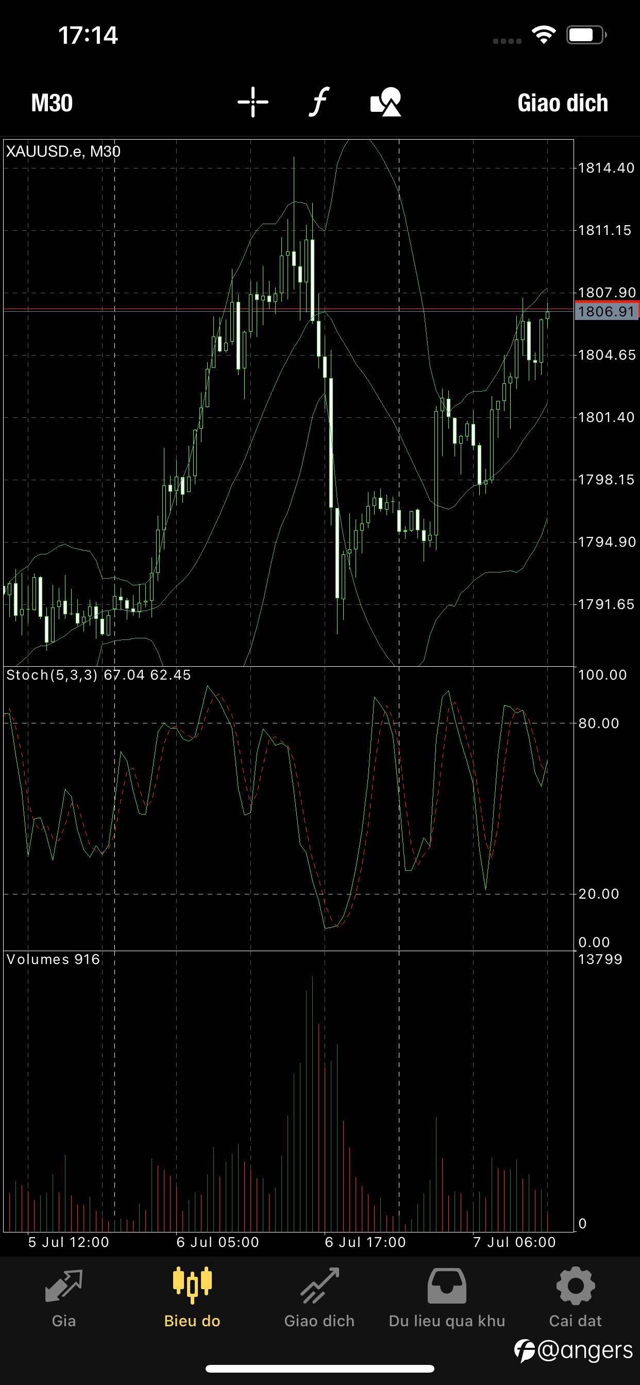The width and height of the screenshot is (640, 1385).
Task: Tap the Wi-Fi status icon
Action: (543, 35)
